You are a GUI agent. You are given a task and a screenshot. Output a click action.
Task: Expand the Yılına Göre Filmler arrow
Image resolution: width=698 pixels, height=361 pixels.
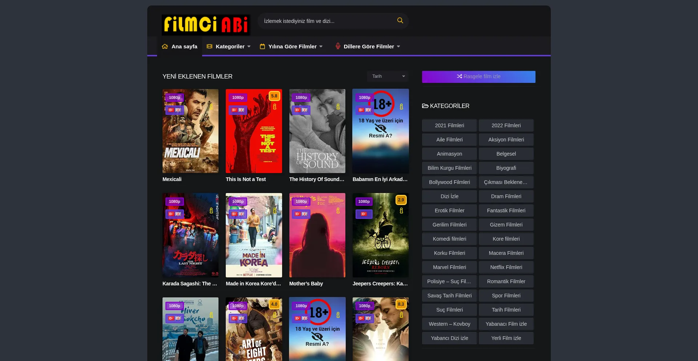coord(321,47)
